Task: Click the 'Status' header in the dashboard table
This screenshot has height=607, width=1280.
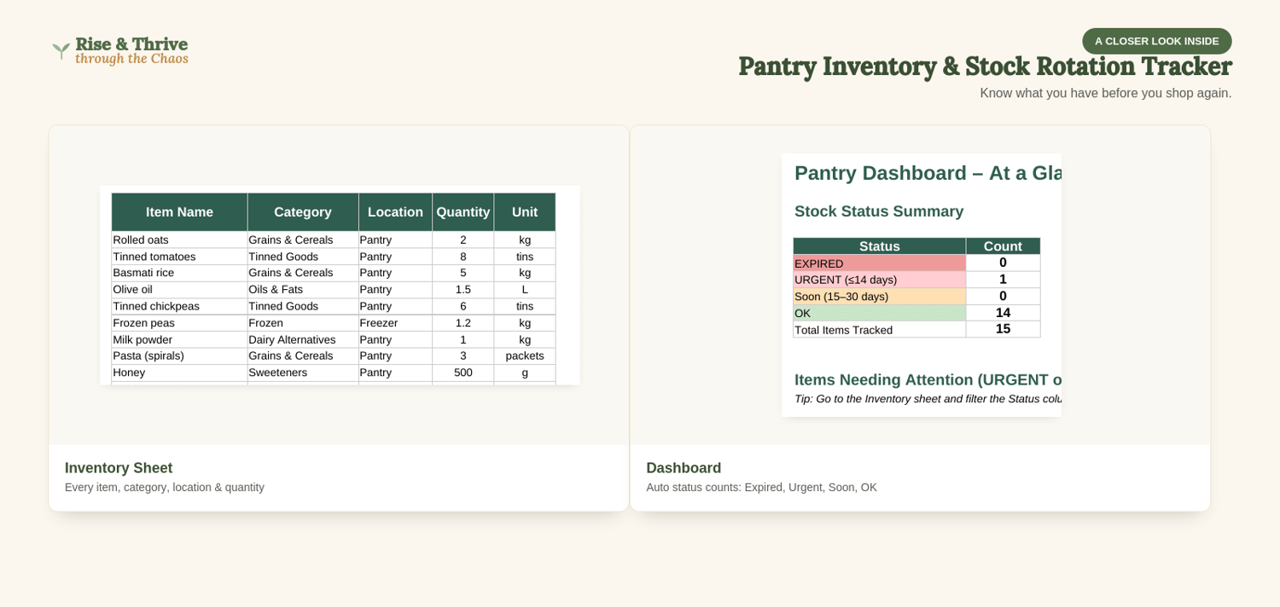Action: click(879, 246)
